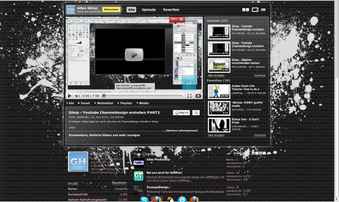The height and width of the screenshot is (202, 339).
Task: Open the 'Gimp - Objekte verschwinden lassen' thumbnail
Action: [219, 65]
